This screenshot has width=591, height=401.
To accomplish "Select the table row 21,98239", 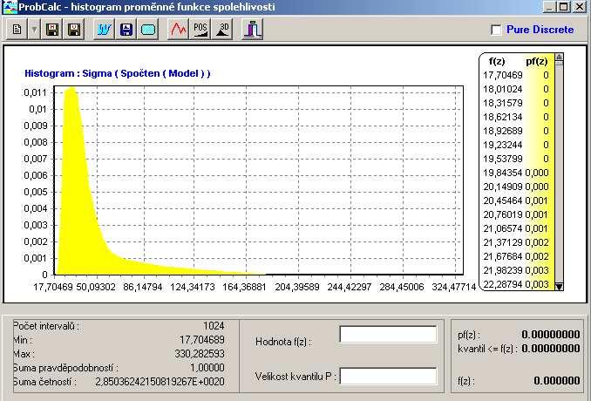I will [516, 270].
